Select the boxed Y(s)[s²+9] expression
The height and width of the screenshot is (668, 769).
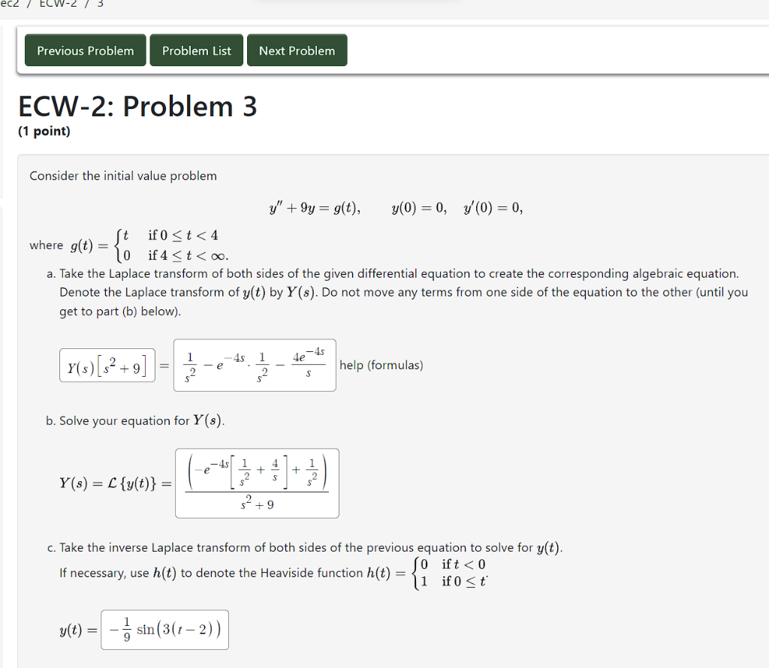[107, 366]
